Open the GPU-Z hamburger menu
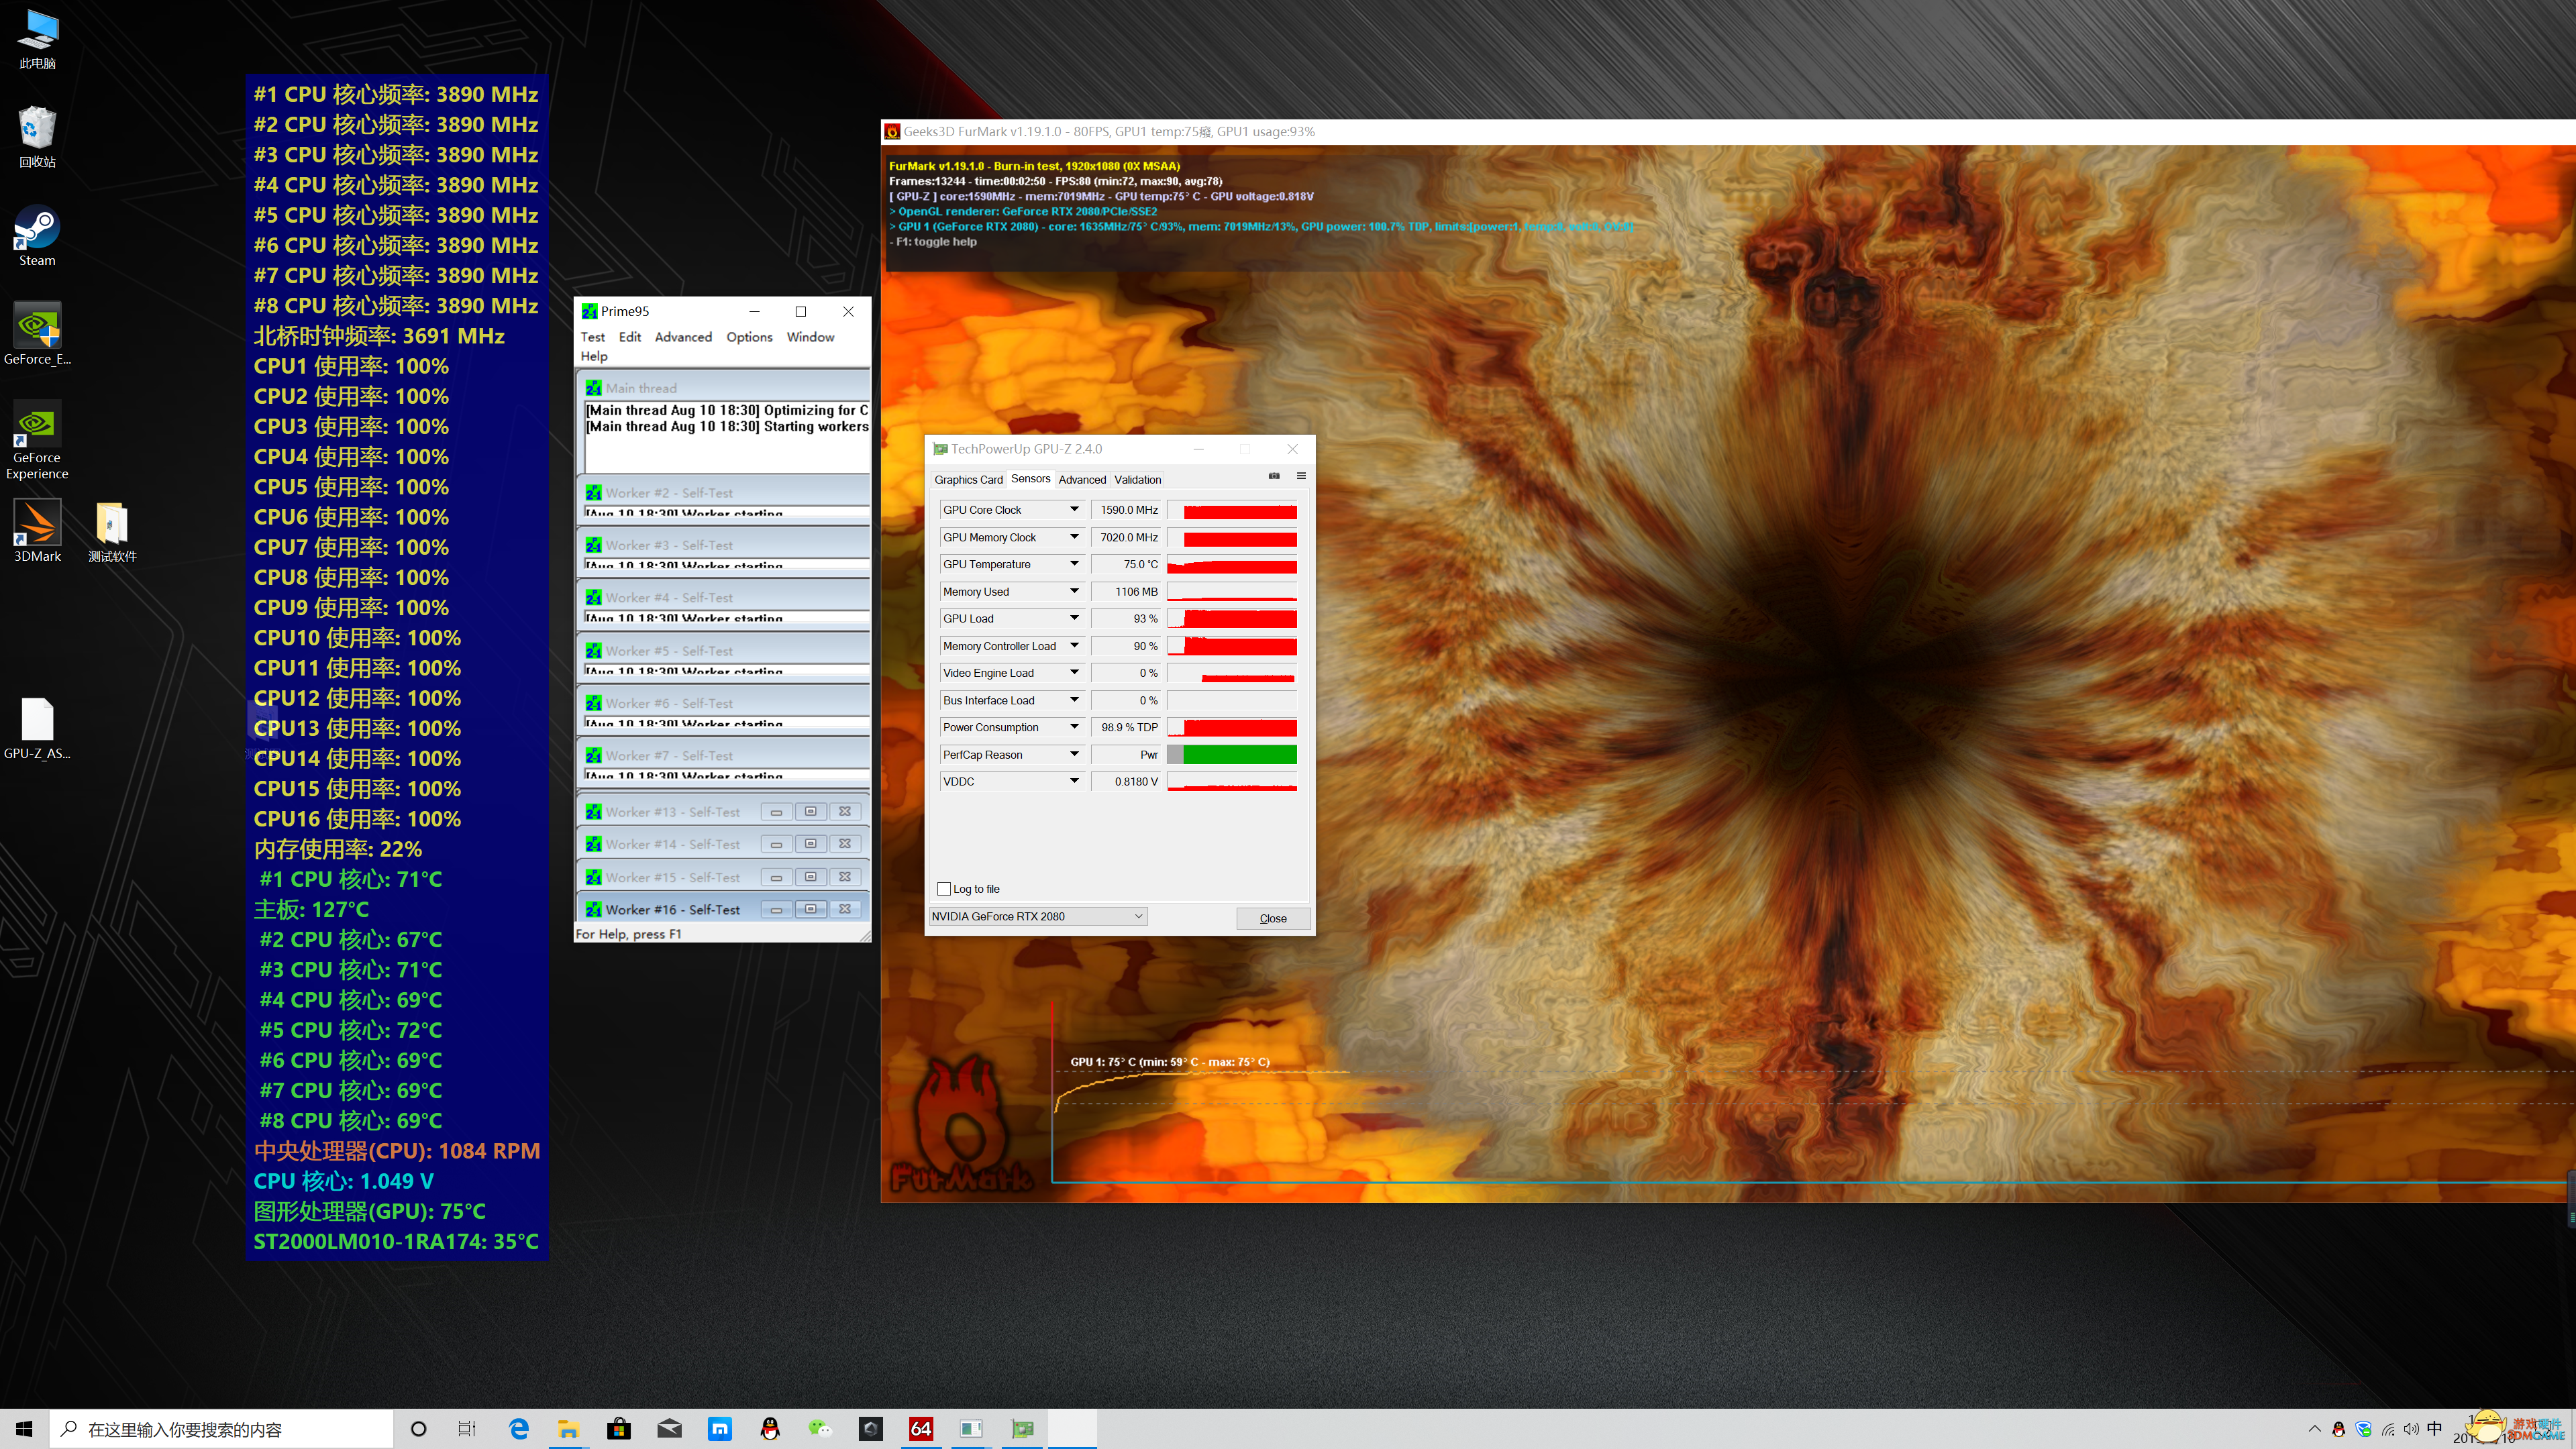2576x1449 pixels. [x=1301, y=476]
